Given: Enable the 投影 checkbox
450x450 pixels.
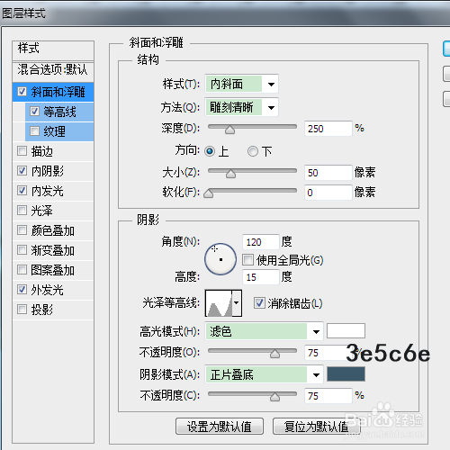Looking at the screenshot, I should (x=22, y=310).
